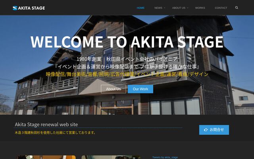Open the ABOUT US menu item
The image size is (254, 159).
tap(179, 8)
